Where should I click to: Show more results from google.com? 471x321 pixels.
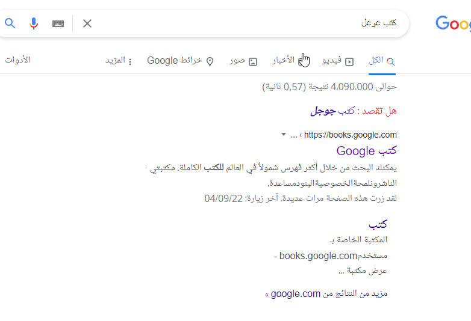[326, 293]
